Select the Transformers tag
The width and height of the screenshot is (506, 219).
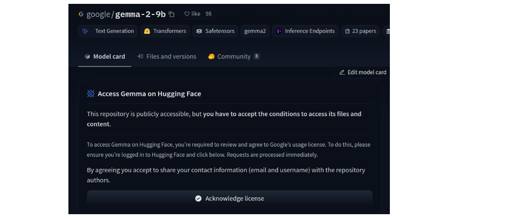pos(165,31)
